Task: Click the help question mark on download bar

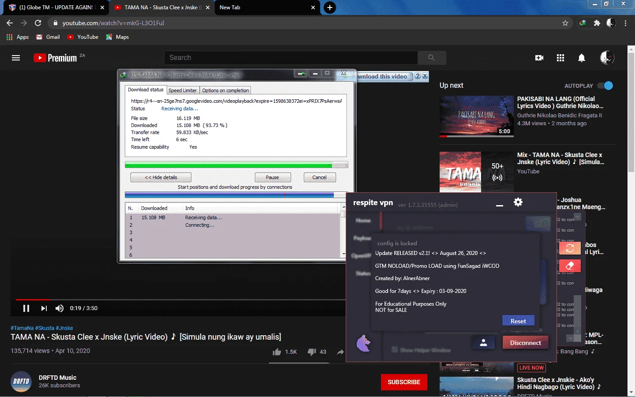Action: tap(418, 76)
